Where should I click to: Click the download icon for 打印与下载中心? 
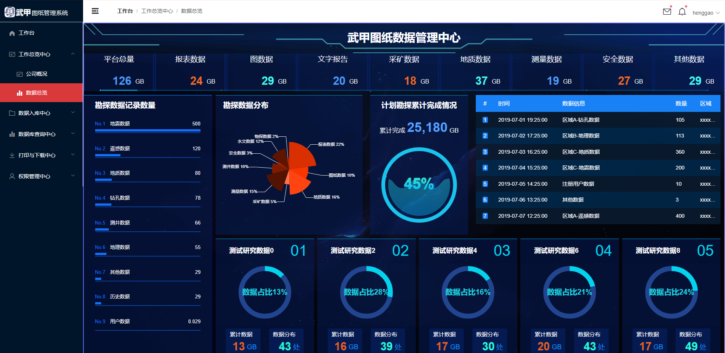coord(12,155)
